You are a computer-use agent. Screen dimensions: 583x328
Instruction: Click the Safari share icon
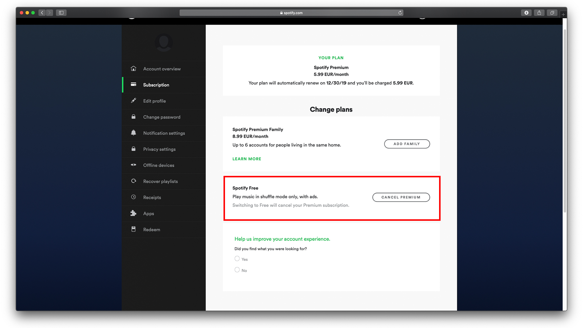click(539, 13)
